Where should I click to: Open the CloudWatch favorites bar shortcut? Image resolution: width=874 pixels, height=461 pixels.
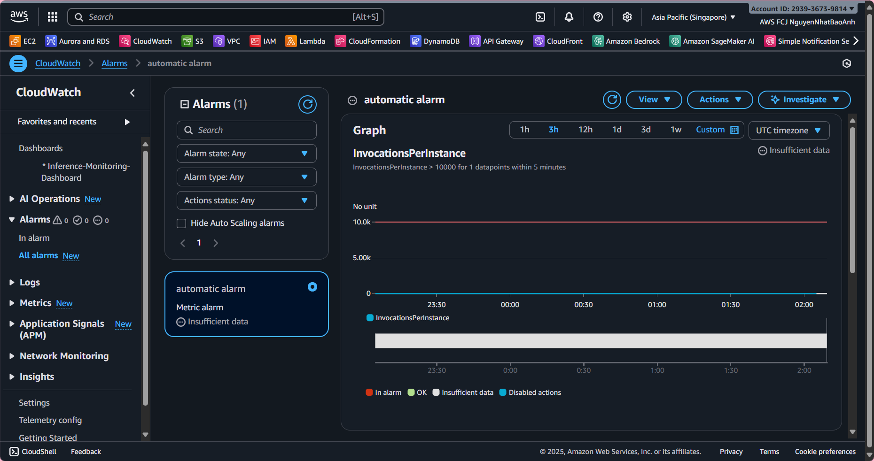coord(146,41)
